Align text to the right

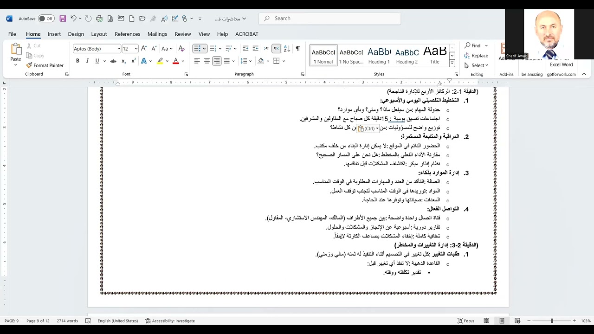[217, 61]
